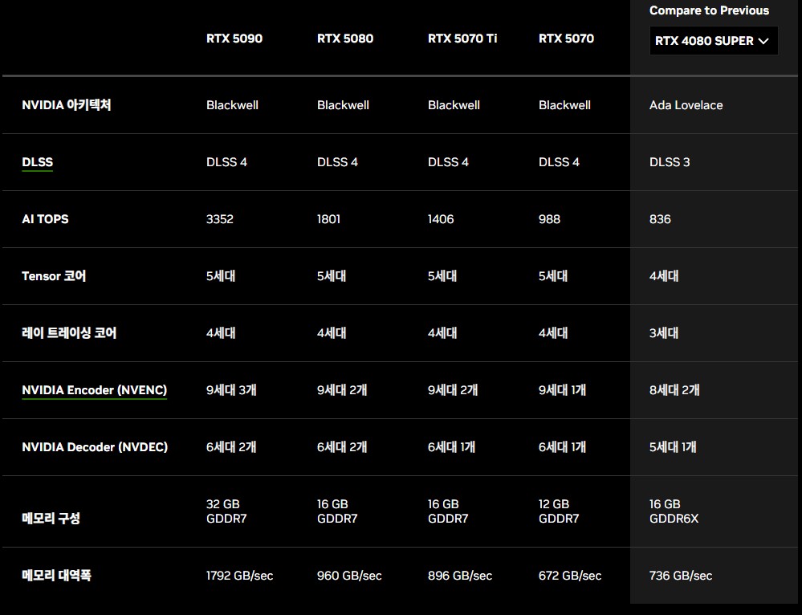
Task: Click the 레이 트레이싱 코어 row label
Action: pos(69,333)
